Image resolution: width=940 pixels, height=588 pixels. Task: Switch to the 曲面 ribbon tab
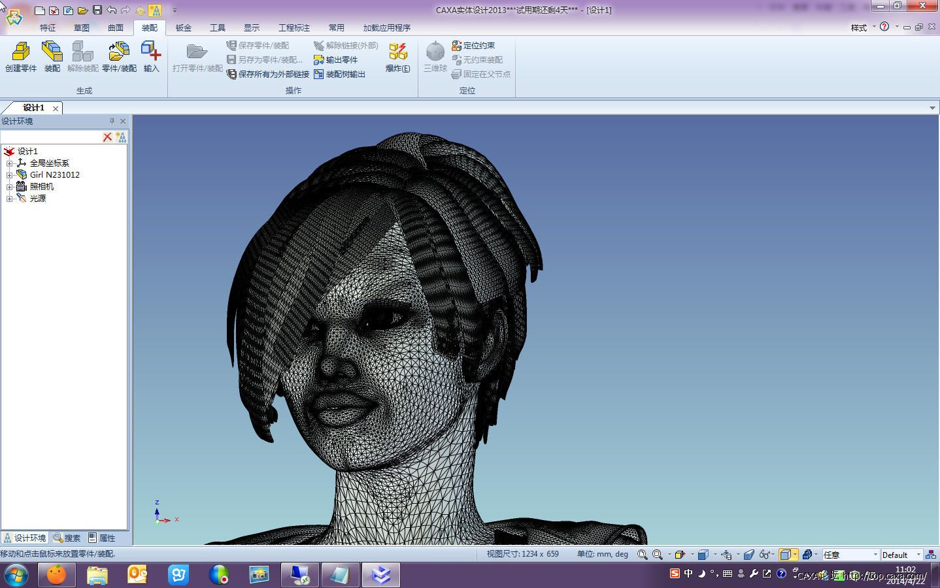click(x=116, y=27)
